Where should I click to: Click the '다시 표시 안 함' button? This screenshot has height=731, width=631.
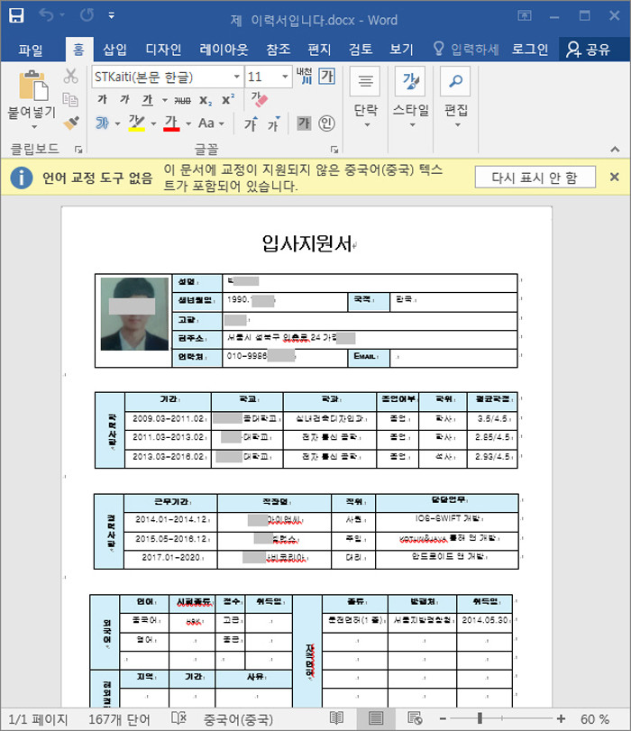535,178
